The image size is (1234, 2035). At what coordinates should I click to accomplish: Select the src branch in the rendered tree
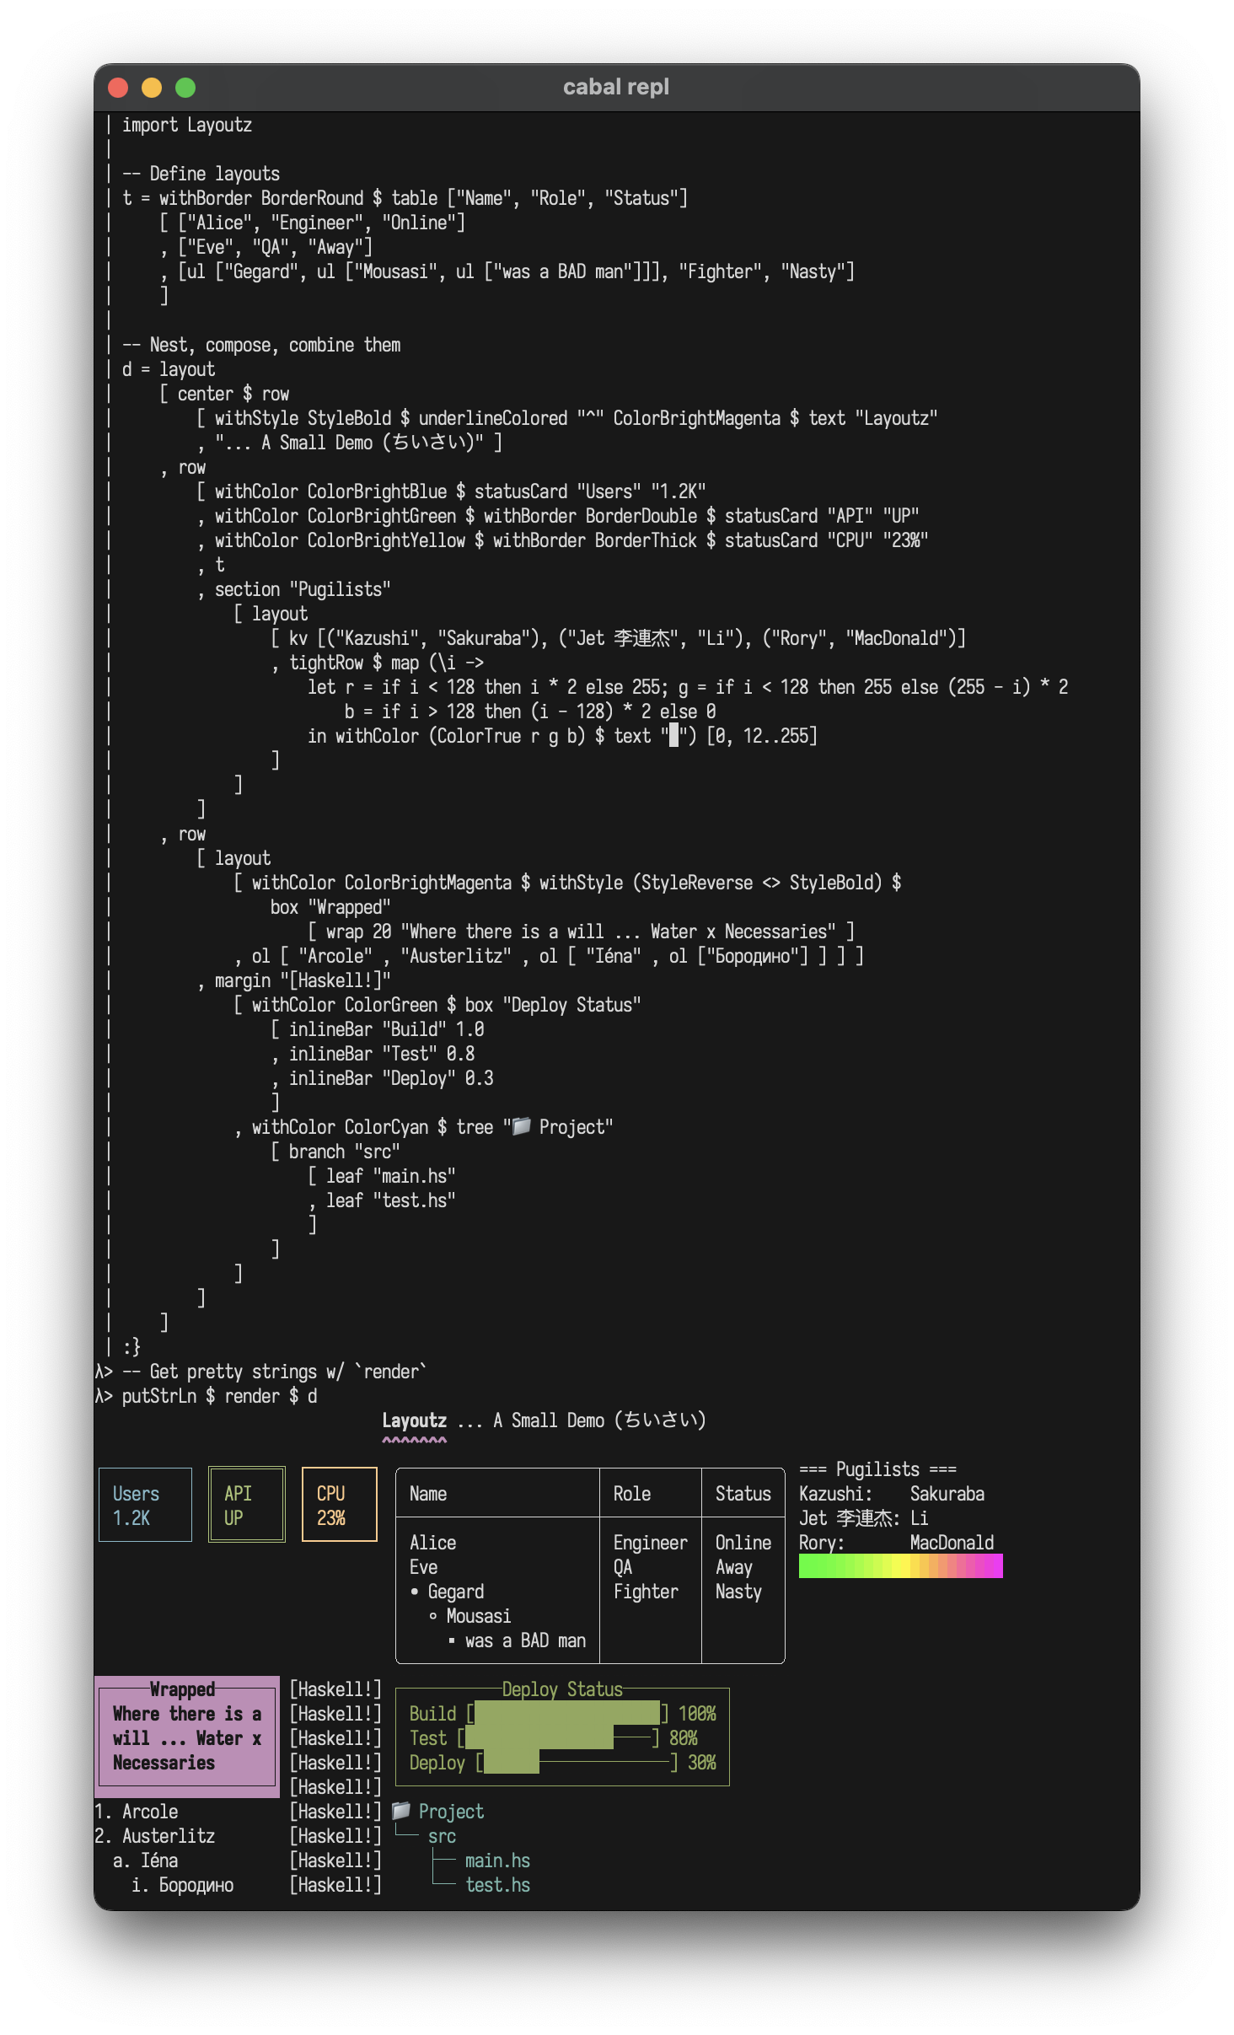coord(442,1836)
